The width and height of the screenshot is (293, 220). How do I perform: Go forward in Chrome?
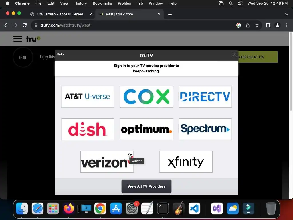click(x=15, y=25)
